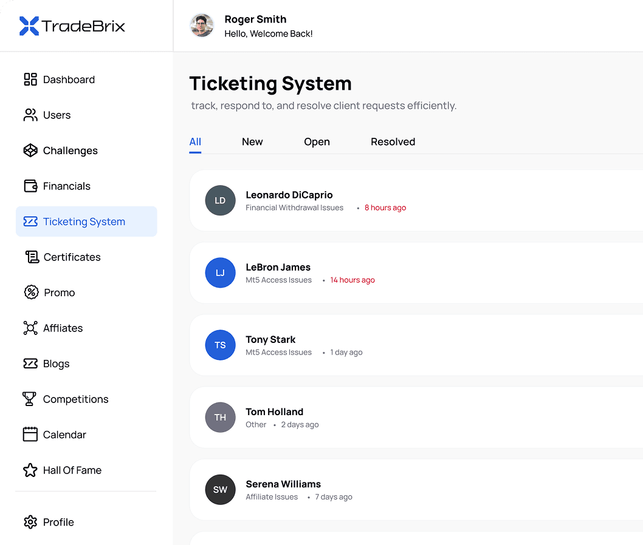Image resolution: width=643 pixels, height=545 pixels.
Task: Click the Competitions trophy icon
Action: pos(30,399)
